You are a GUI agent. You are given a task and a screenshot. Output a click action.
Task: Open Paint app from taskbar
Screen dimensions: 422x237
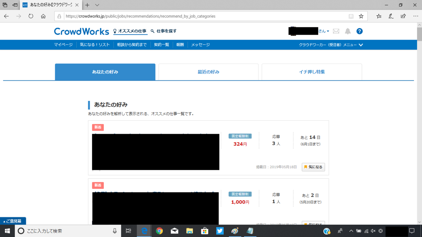click(x=235, y=231)
